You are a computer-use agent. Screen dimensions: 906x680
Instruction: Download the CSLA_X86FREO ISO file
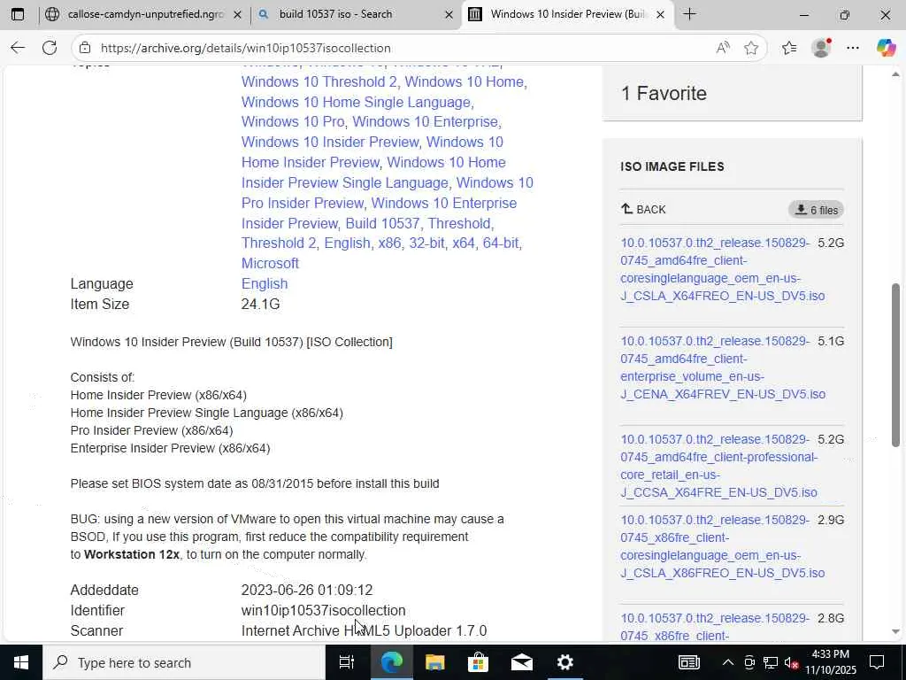(x=723, y=546)
